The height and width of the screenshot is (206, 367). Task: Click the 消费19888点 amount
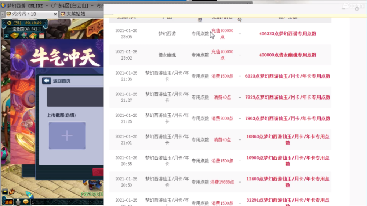[222, 182]
